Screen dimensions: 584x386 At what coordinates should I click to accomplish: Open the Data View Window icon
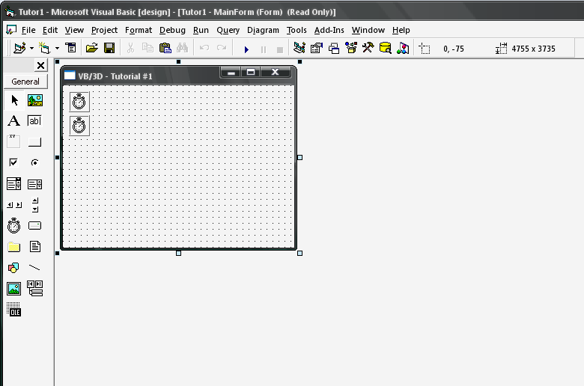click(386, 48)
